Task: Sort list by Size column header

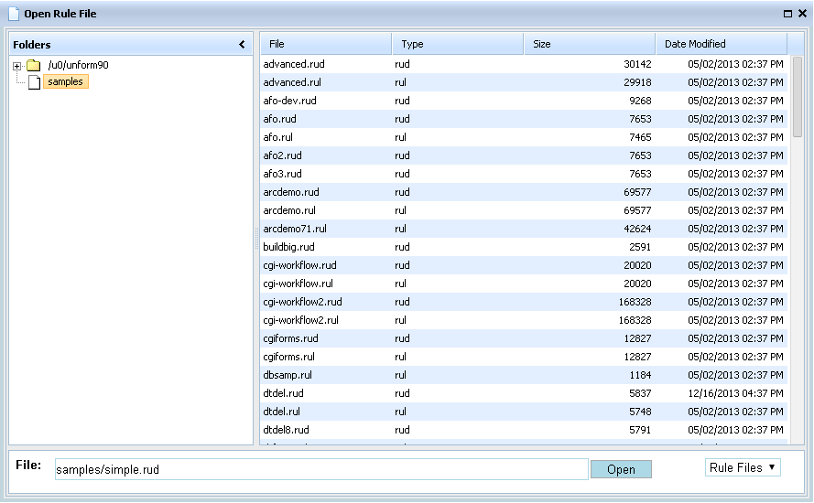Action: click(x=589, y=44)
